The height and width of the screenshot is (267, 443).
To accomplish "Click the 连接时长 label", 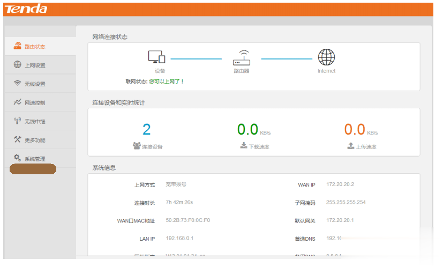I will pyautogui.click(x=145, y=203).
